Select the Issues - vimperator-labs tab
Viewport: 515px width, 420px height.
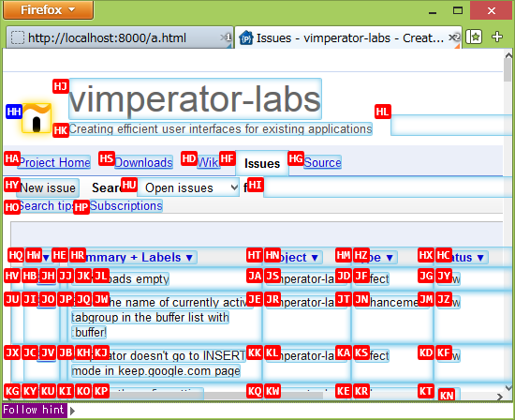pos(348,37)
